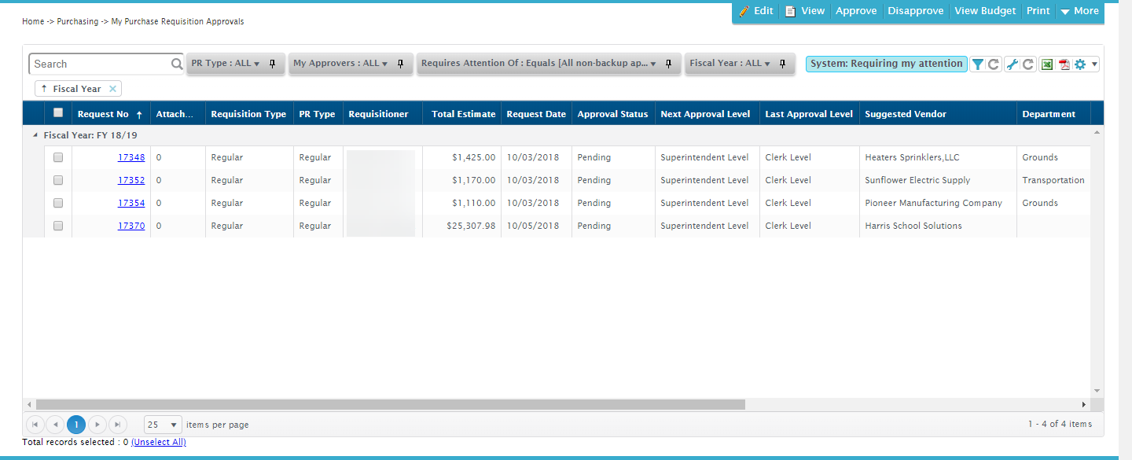Check the row for requisition 17370
1132x460 pixels.
pyautogui.click(x=57, y=226)
